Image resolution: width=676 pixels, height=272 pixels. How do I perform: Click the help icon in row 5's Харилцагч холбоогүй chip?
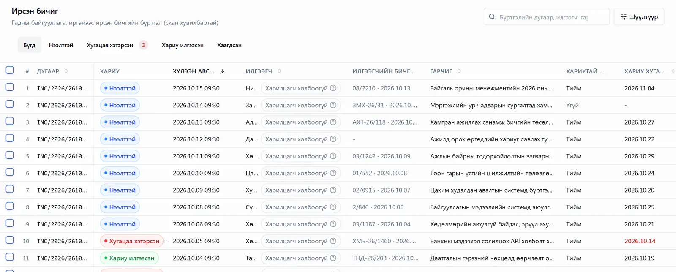(x=333, y=156)
